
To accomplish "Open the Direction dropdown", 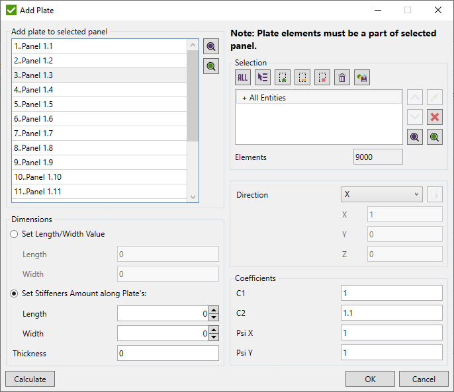I will (381, 194).
